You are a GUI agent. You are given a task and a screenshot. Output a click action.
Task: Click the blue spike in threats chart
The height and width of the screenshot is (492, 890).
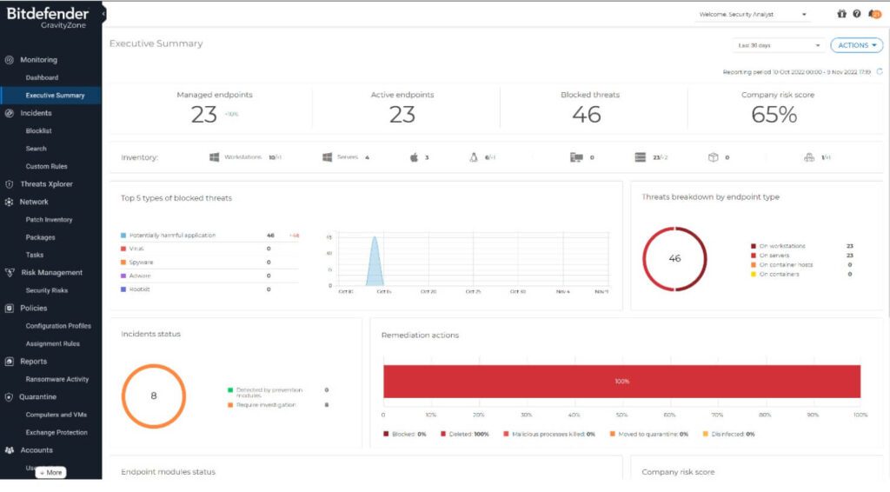point(375,261)
